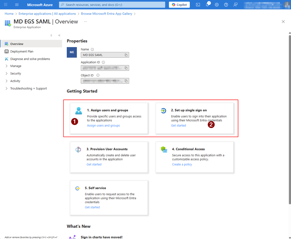Expand the Manage section
This screenshot has width=291, height=239.
(16, 66)
